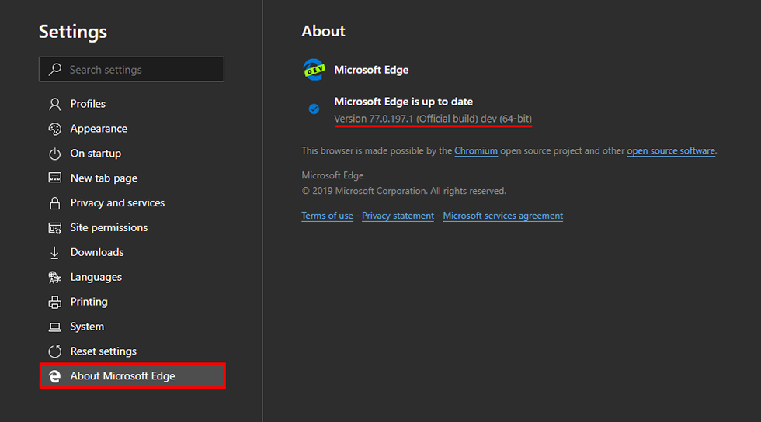
Task: Open the Chromium link
Action: click(475, 150)
